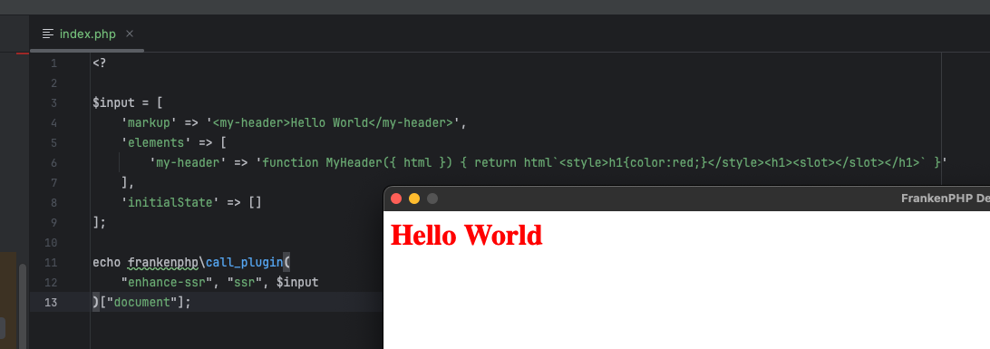Click the call_plugin function name
990x349 pixels.
245,263
